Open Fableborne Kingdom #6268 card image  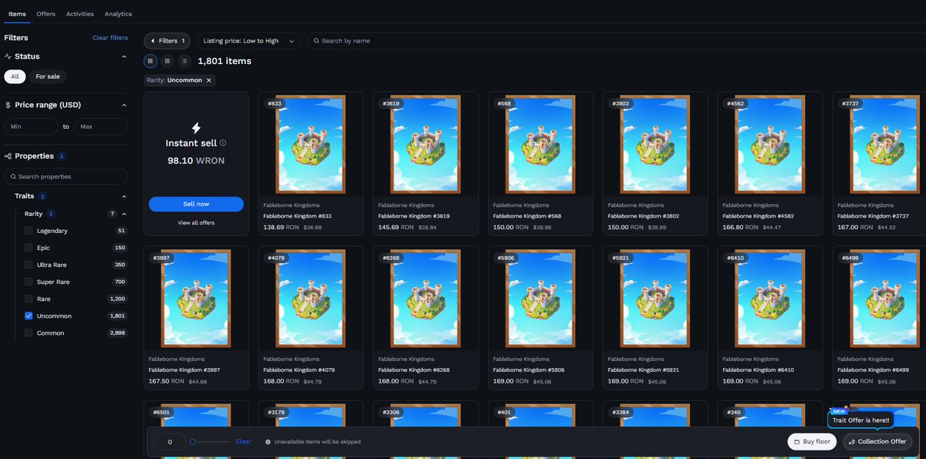[425, 299]
